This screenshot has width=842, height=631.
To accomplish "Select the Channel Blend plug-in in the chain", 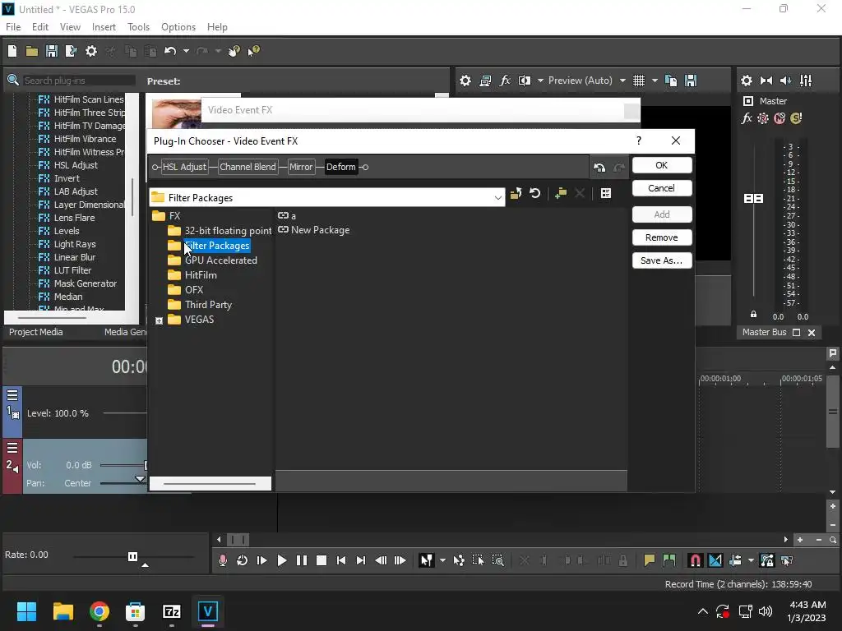I will coord(248,167).
